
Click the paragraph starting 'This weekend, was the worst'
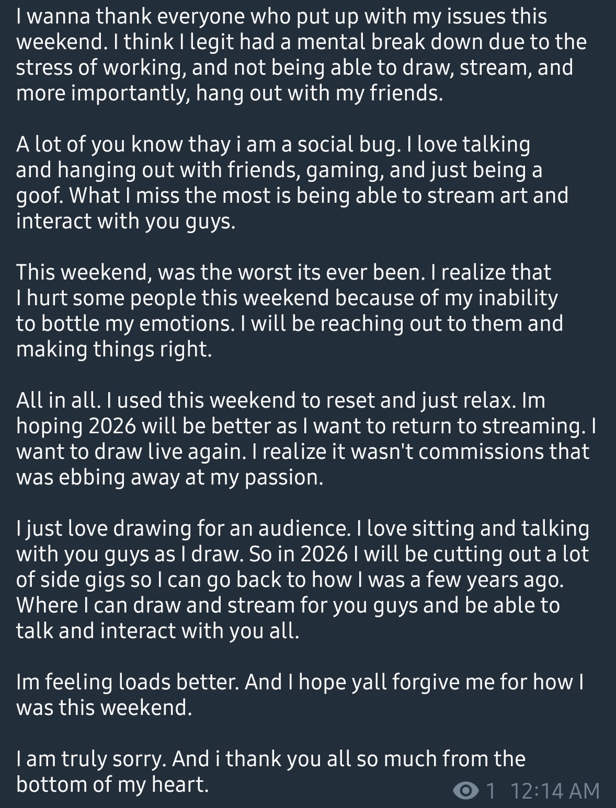(x=289, y=310)
